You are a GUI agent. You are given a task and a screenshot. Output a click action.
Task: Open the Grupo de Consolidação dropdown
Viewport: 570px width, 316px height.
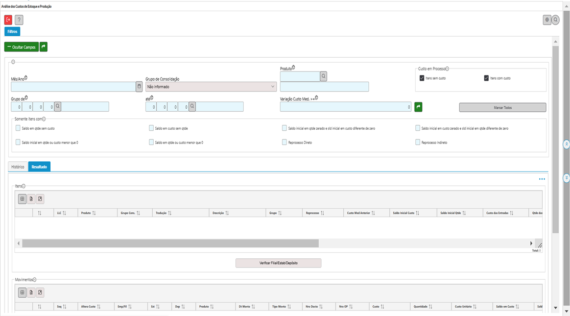point(210,87)
